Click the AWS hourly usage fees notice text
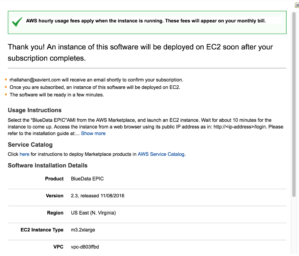The width and height of the screenshot is (299, 256). pyautogui.click(x=146, y=21)
